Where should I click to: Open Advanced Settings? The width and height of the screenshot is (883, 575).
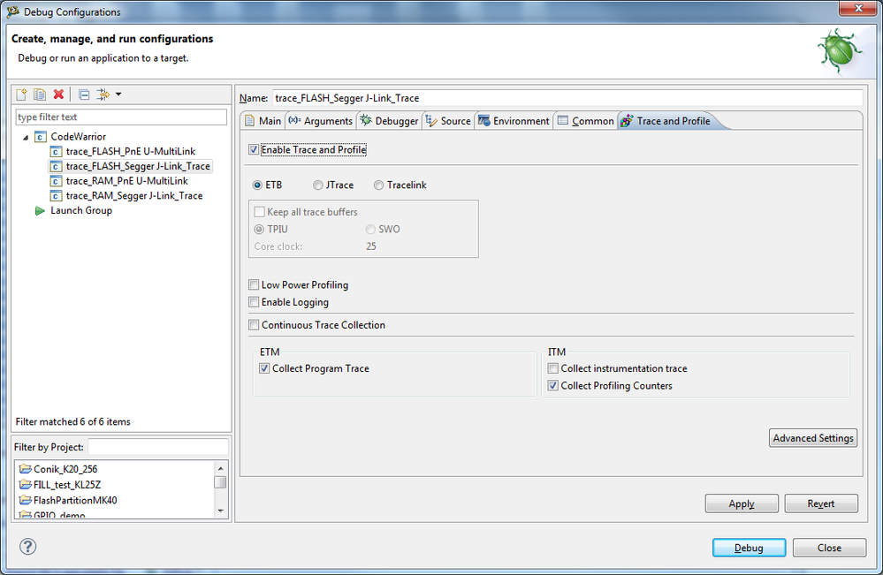pos(813,438)
